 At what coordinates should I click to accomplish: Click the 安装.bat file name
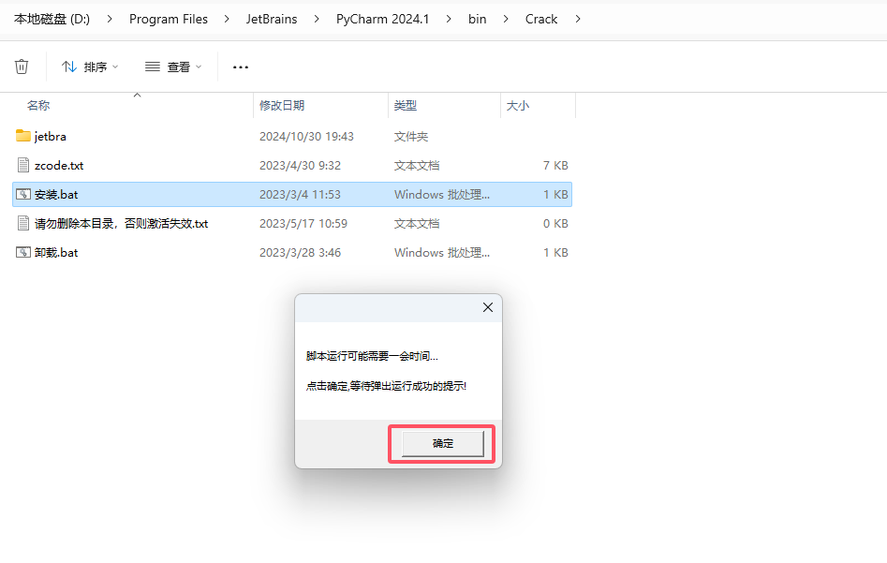click(56, 195)
